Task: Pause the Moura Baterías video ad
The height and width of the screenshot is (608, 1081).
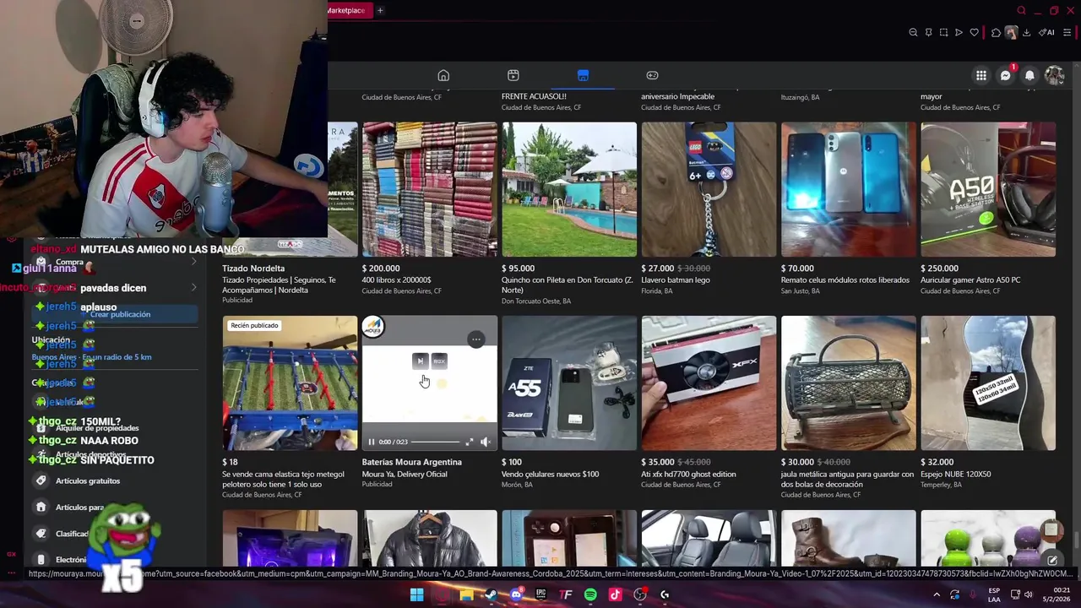Action: click(x=372, y=442)
